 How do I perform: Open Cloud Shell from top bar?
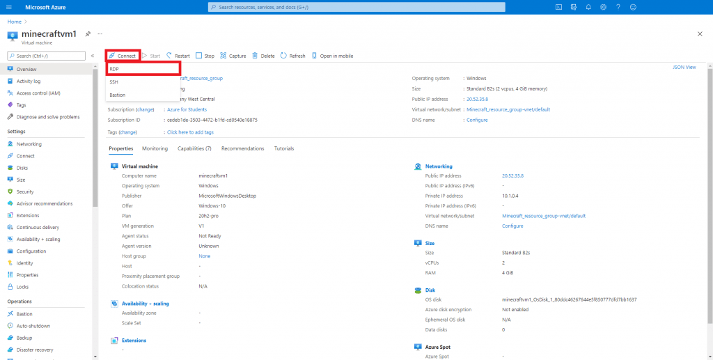(559, 7)
